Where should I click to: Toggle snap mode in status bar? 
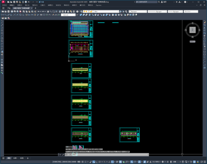86,162
